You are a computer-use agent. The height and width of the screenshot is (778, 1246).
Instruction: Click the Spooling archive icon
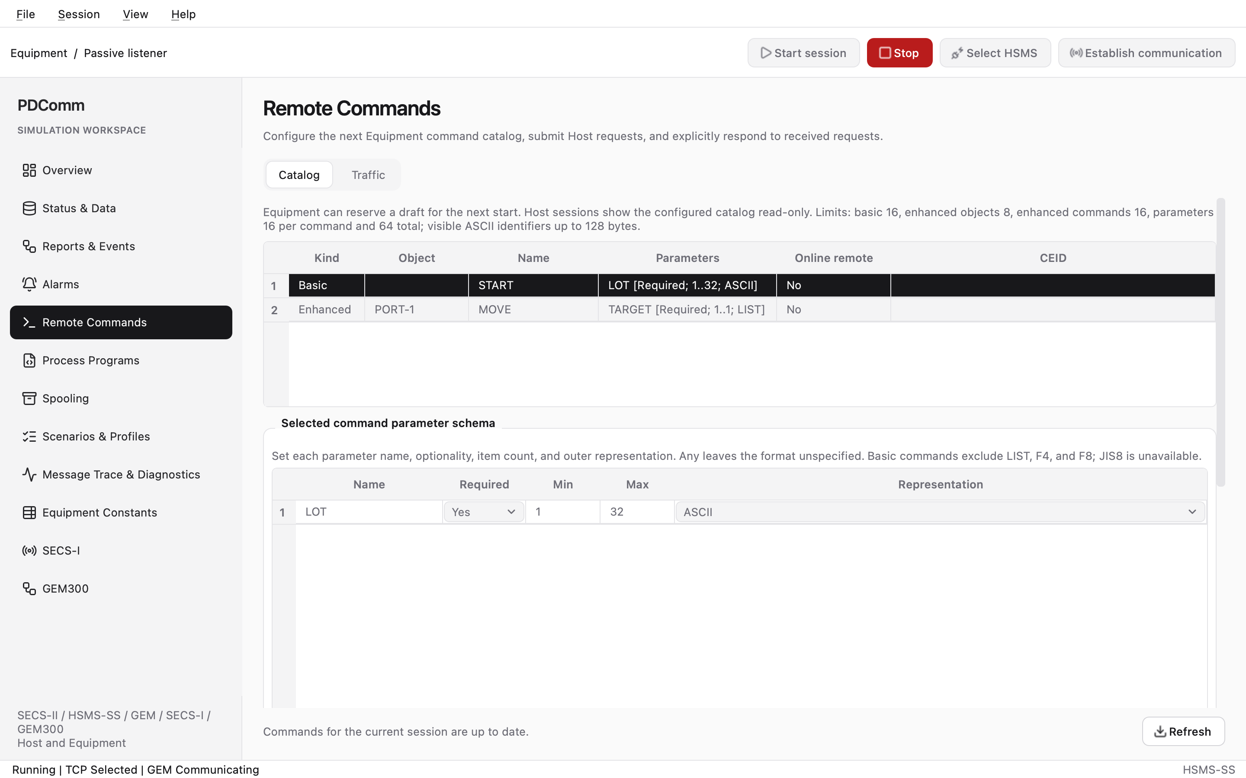tap(29, 399)
